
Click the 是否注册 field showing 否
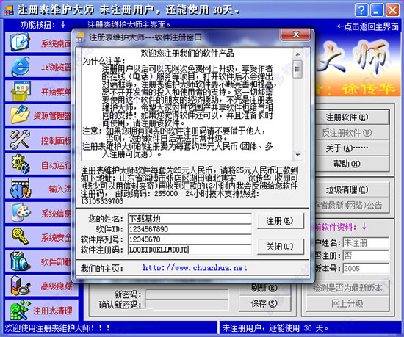coord(366,256)
